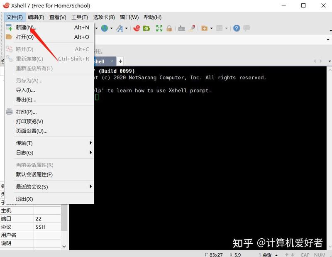This screenshot has height=257, width=332.
Task: Open the 选项卡(B) menu
Action: click(104, 17)
